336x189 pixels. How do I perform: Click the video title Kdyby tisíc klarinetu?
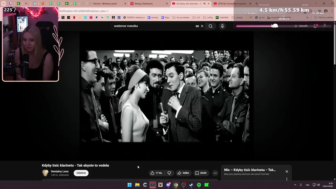(75, 165)
